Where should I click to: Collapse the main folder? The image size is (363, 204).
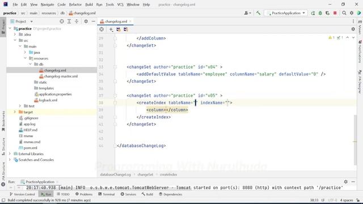tap(20, 46)
